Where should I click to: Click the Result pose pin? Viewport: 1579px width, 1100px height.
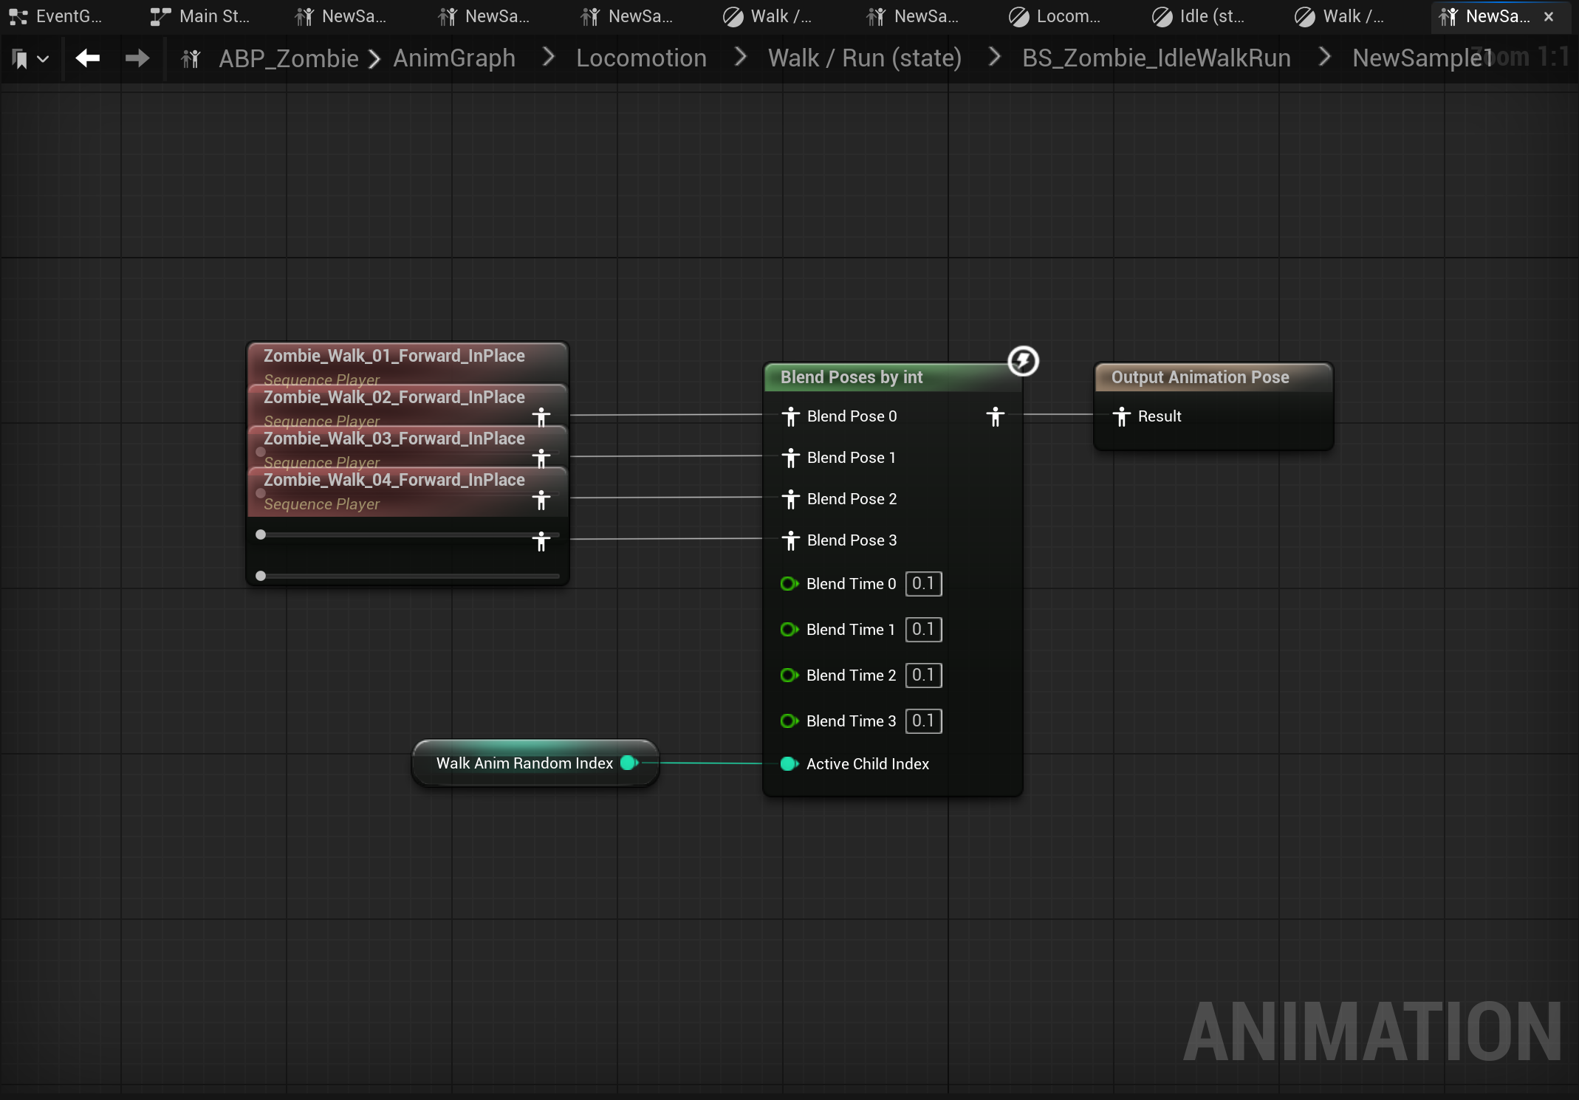[1122, 416]
